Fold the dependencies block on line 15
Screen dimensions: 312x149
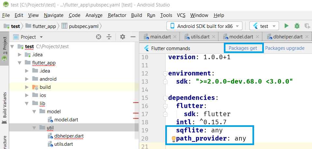click(165, 98)
